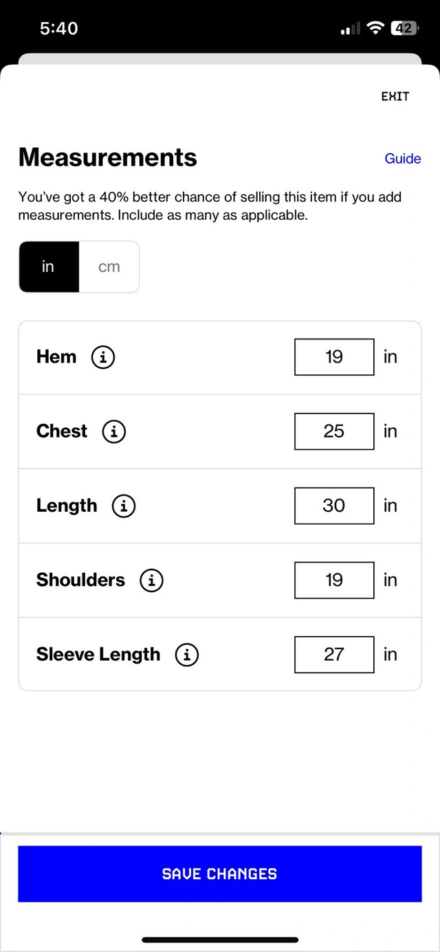440x952 pixels.
Task: Open the measurement Guide link
Action: (x=403, y=159)
